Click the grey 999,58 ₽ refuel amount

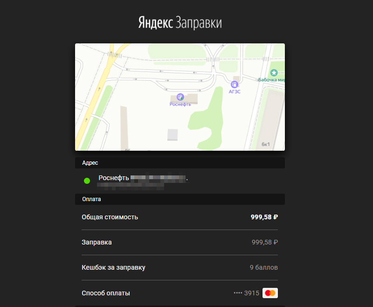pos(265,242)
